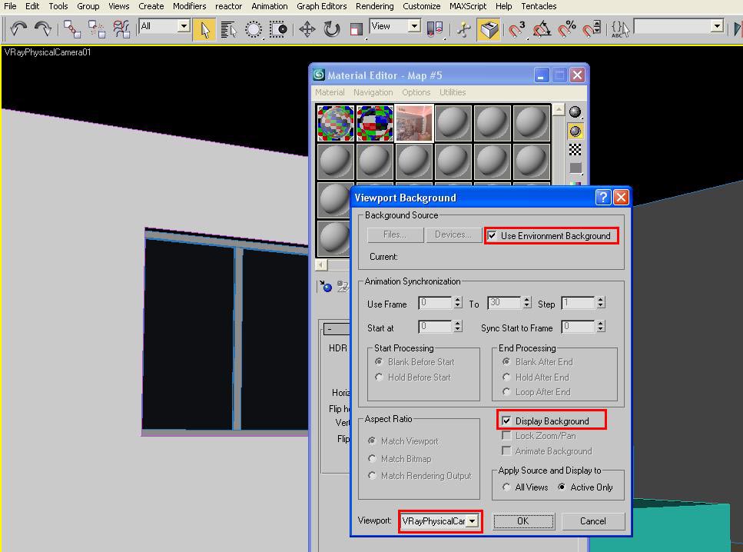Toggle Select and Manipulate tool
The width and height of the screenshot is (743, 552).
464,29
